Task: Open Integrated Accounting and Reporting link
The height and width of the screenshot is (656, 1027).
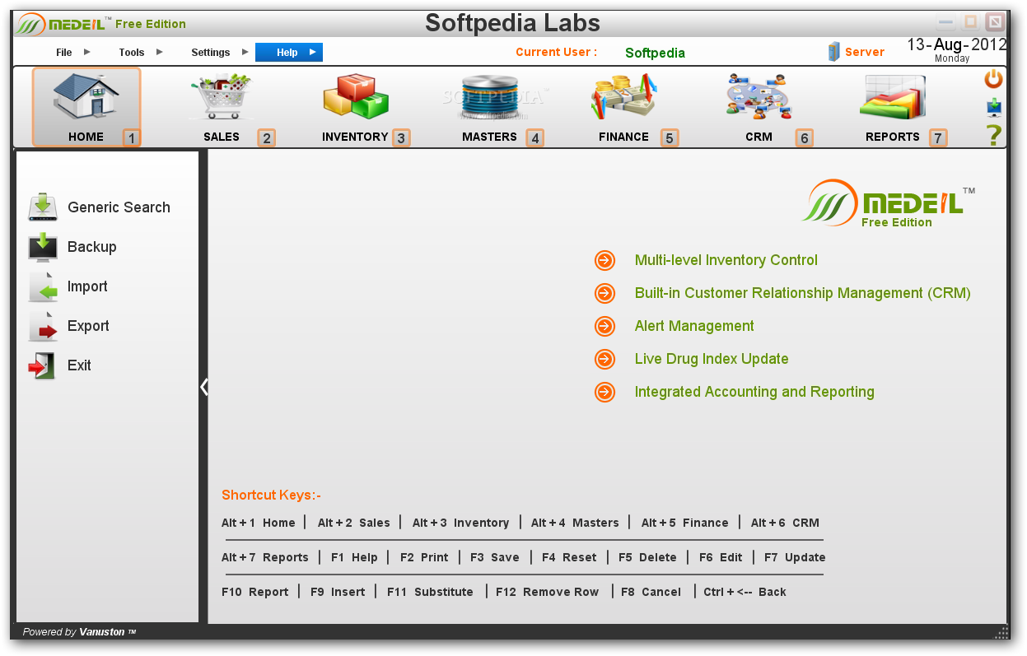Action: point(754,392)
